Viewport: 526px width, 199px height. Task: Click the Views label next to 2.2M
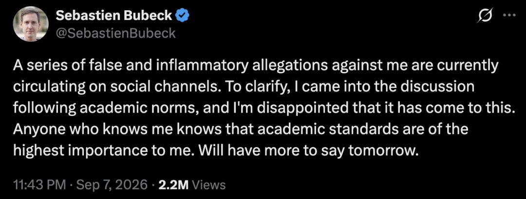click(x=210, y=184)
